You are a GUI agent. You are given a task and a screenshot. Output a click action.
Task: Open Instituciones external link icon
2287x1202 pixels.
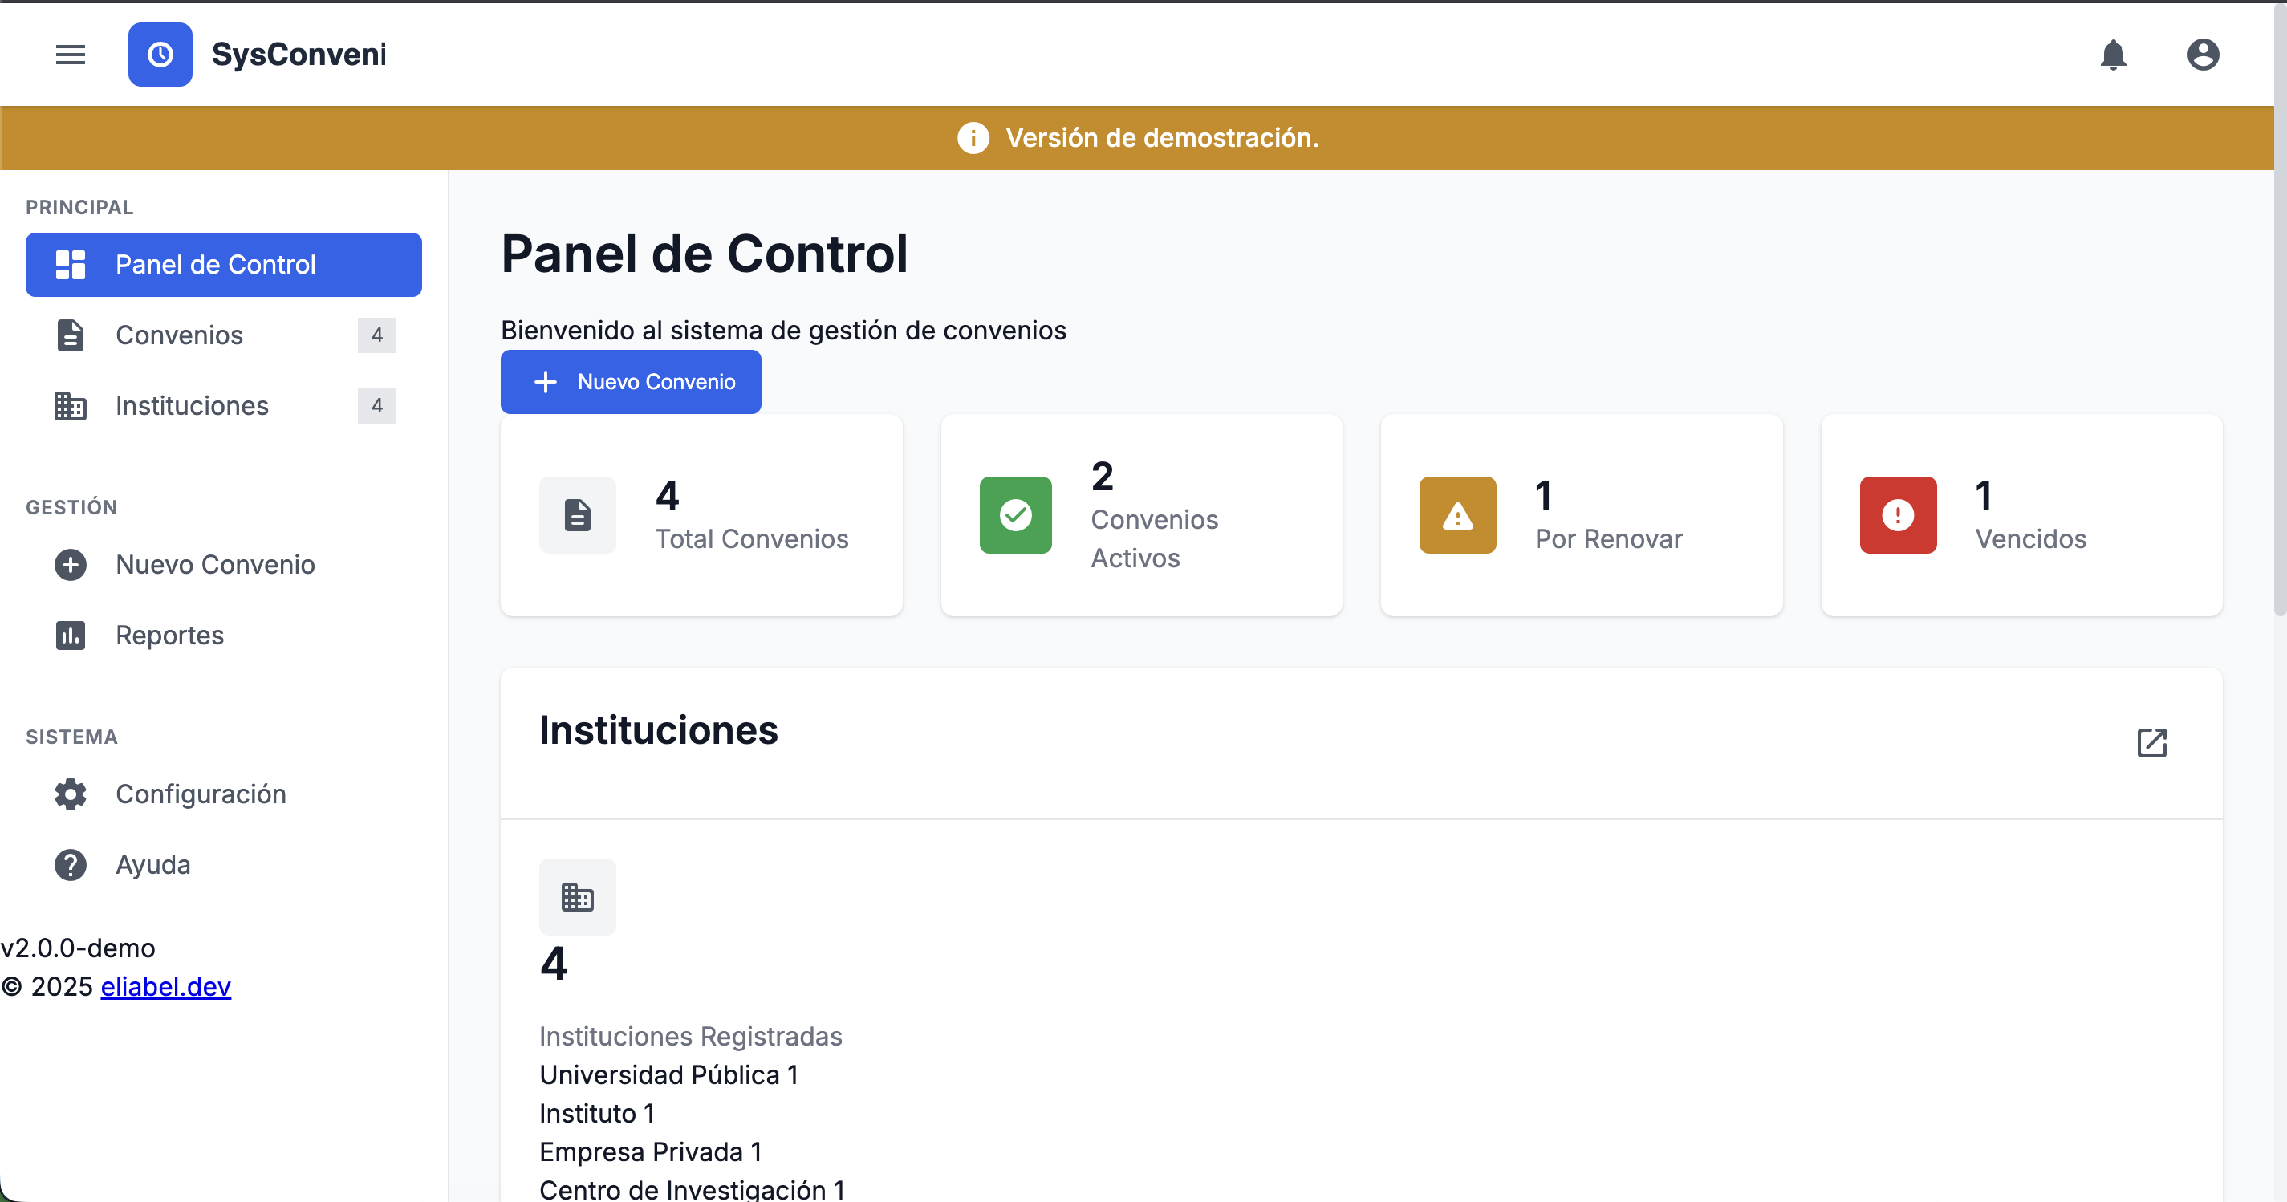click(x=2151, y=742)
